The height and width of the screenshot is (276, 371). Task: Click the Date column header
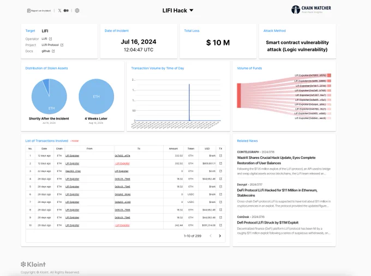coord(44,148)
